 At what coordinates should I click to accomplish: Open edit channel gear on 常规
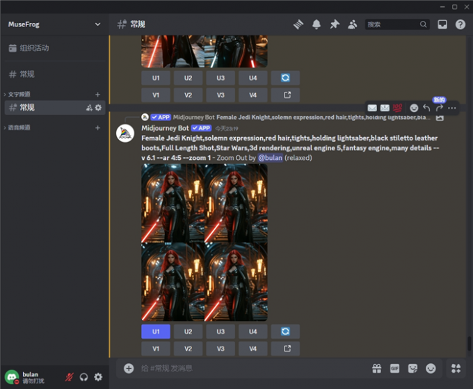coord(98,108)
